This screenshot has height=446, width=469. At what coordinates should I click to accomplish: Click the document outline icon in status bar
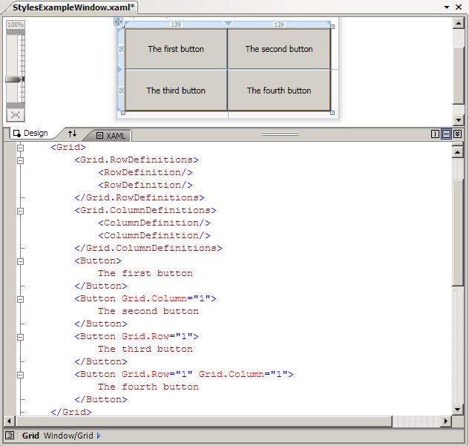10,435
